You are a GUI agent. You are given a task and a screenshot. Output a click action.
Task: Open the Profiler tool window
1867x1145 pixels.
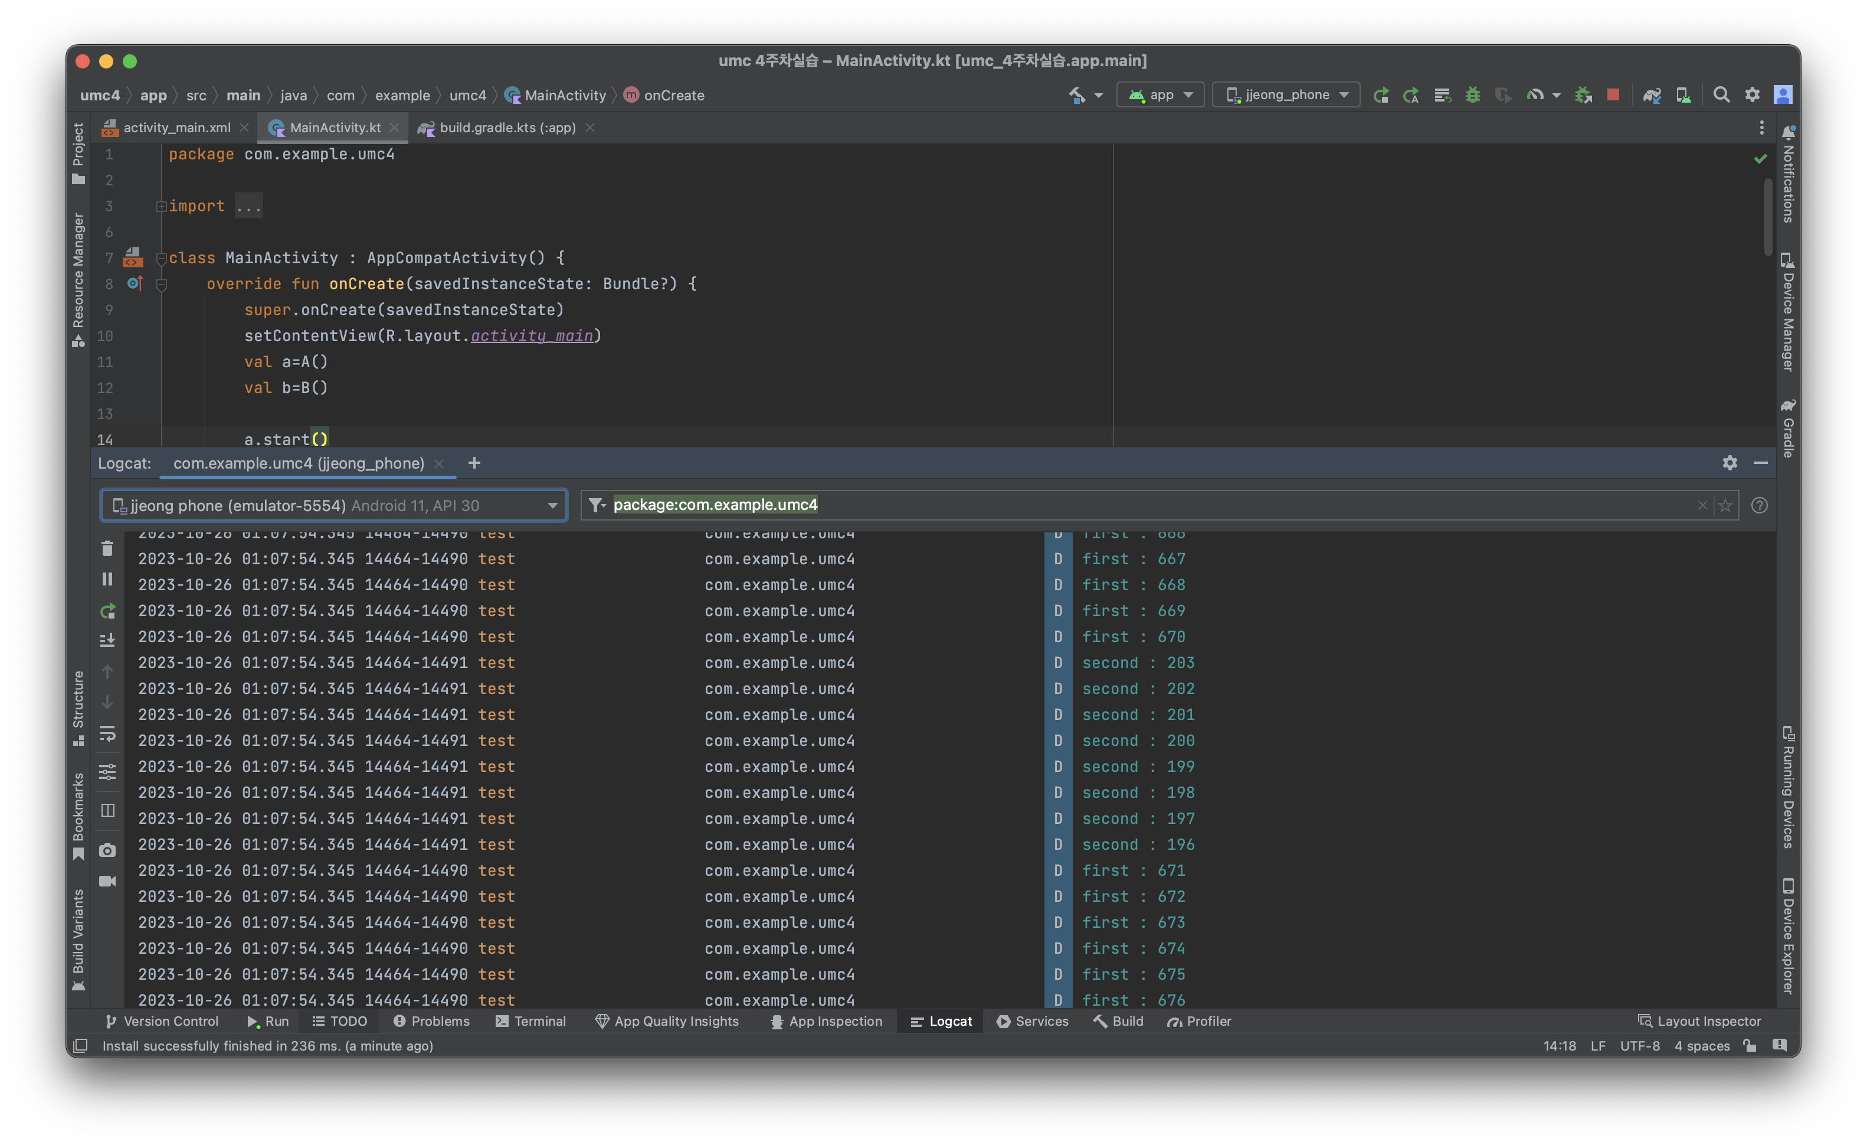[1200, 1020]
